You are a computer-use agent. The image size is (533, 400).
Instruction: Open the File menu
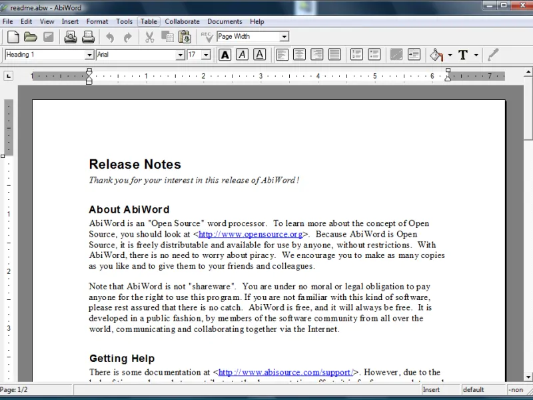(x=7, y=21)
